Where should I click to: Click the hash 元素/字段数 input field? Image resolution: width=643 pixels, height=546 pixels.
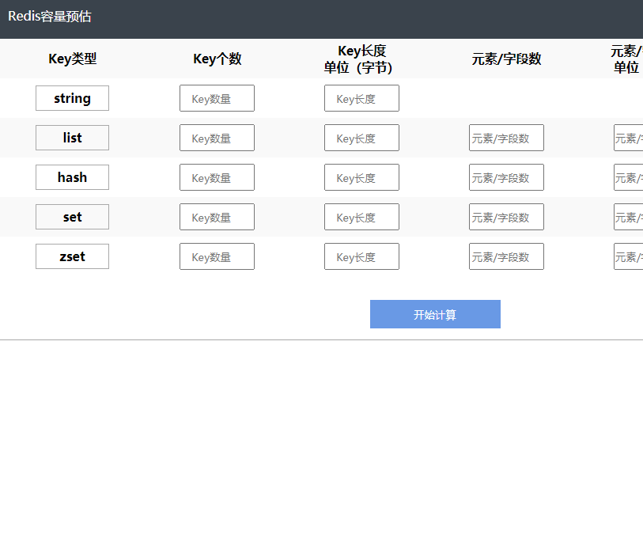tap(506, 177)
